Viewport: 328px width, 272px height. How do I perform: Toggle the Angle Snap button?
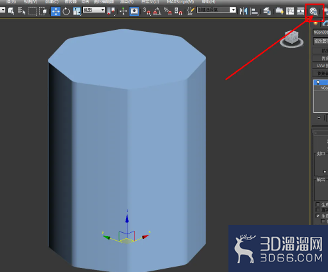point(157,11)
